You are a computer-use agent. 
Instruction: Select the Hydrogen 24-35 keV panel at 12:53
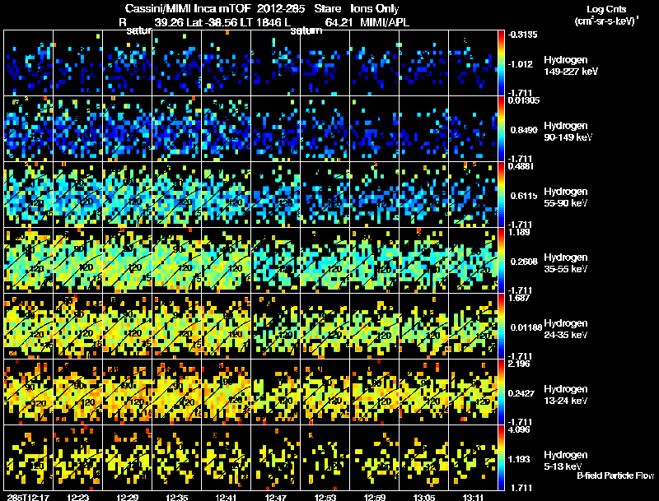click(x=325, y=327)
